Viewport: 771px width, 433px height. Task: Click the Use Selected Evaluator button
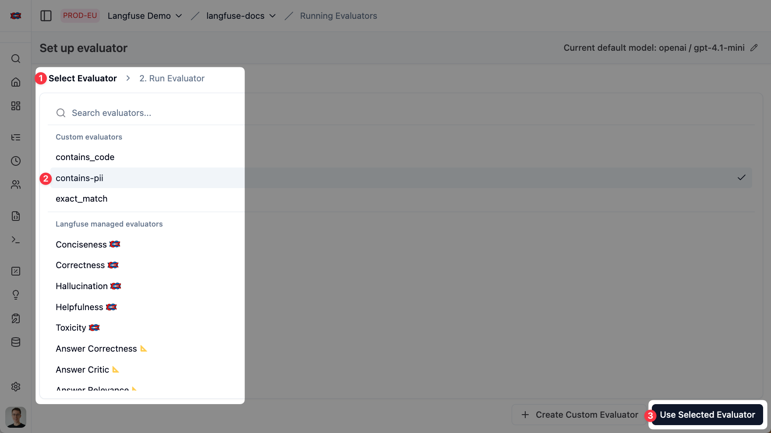[707, 415]
